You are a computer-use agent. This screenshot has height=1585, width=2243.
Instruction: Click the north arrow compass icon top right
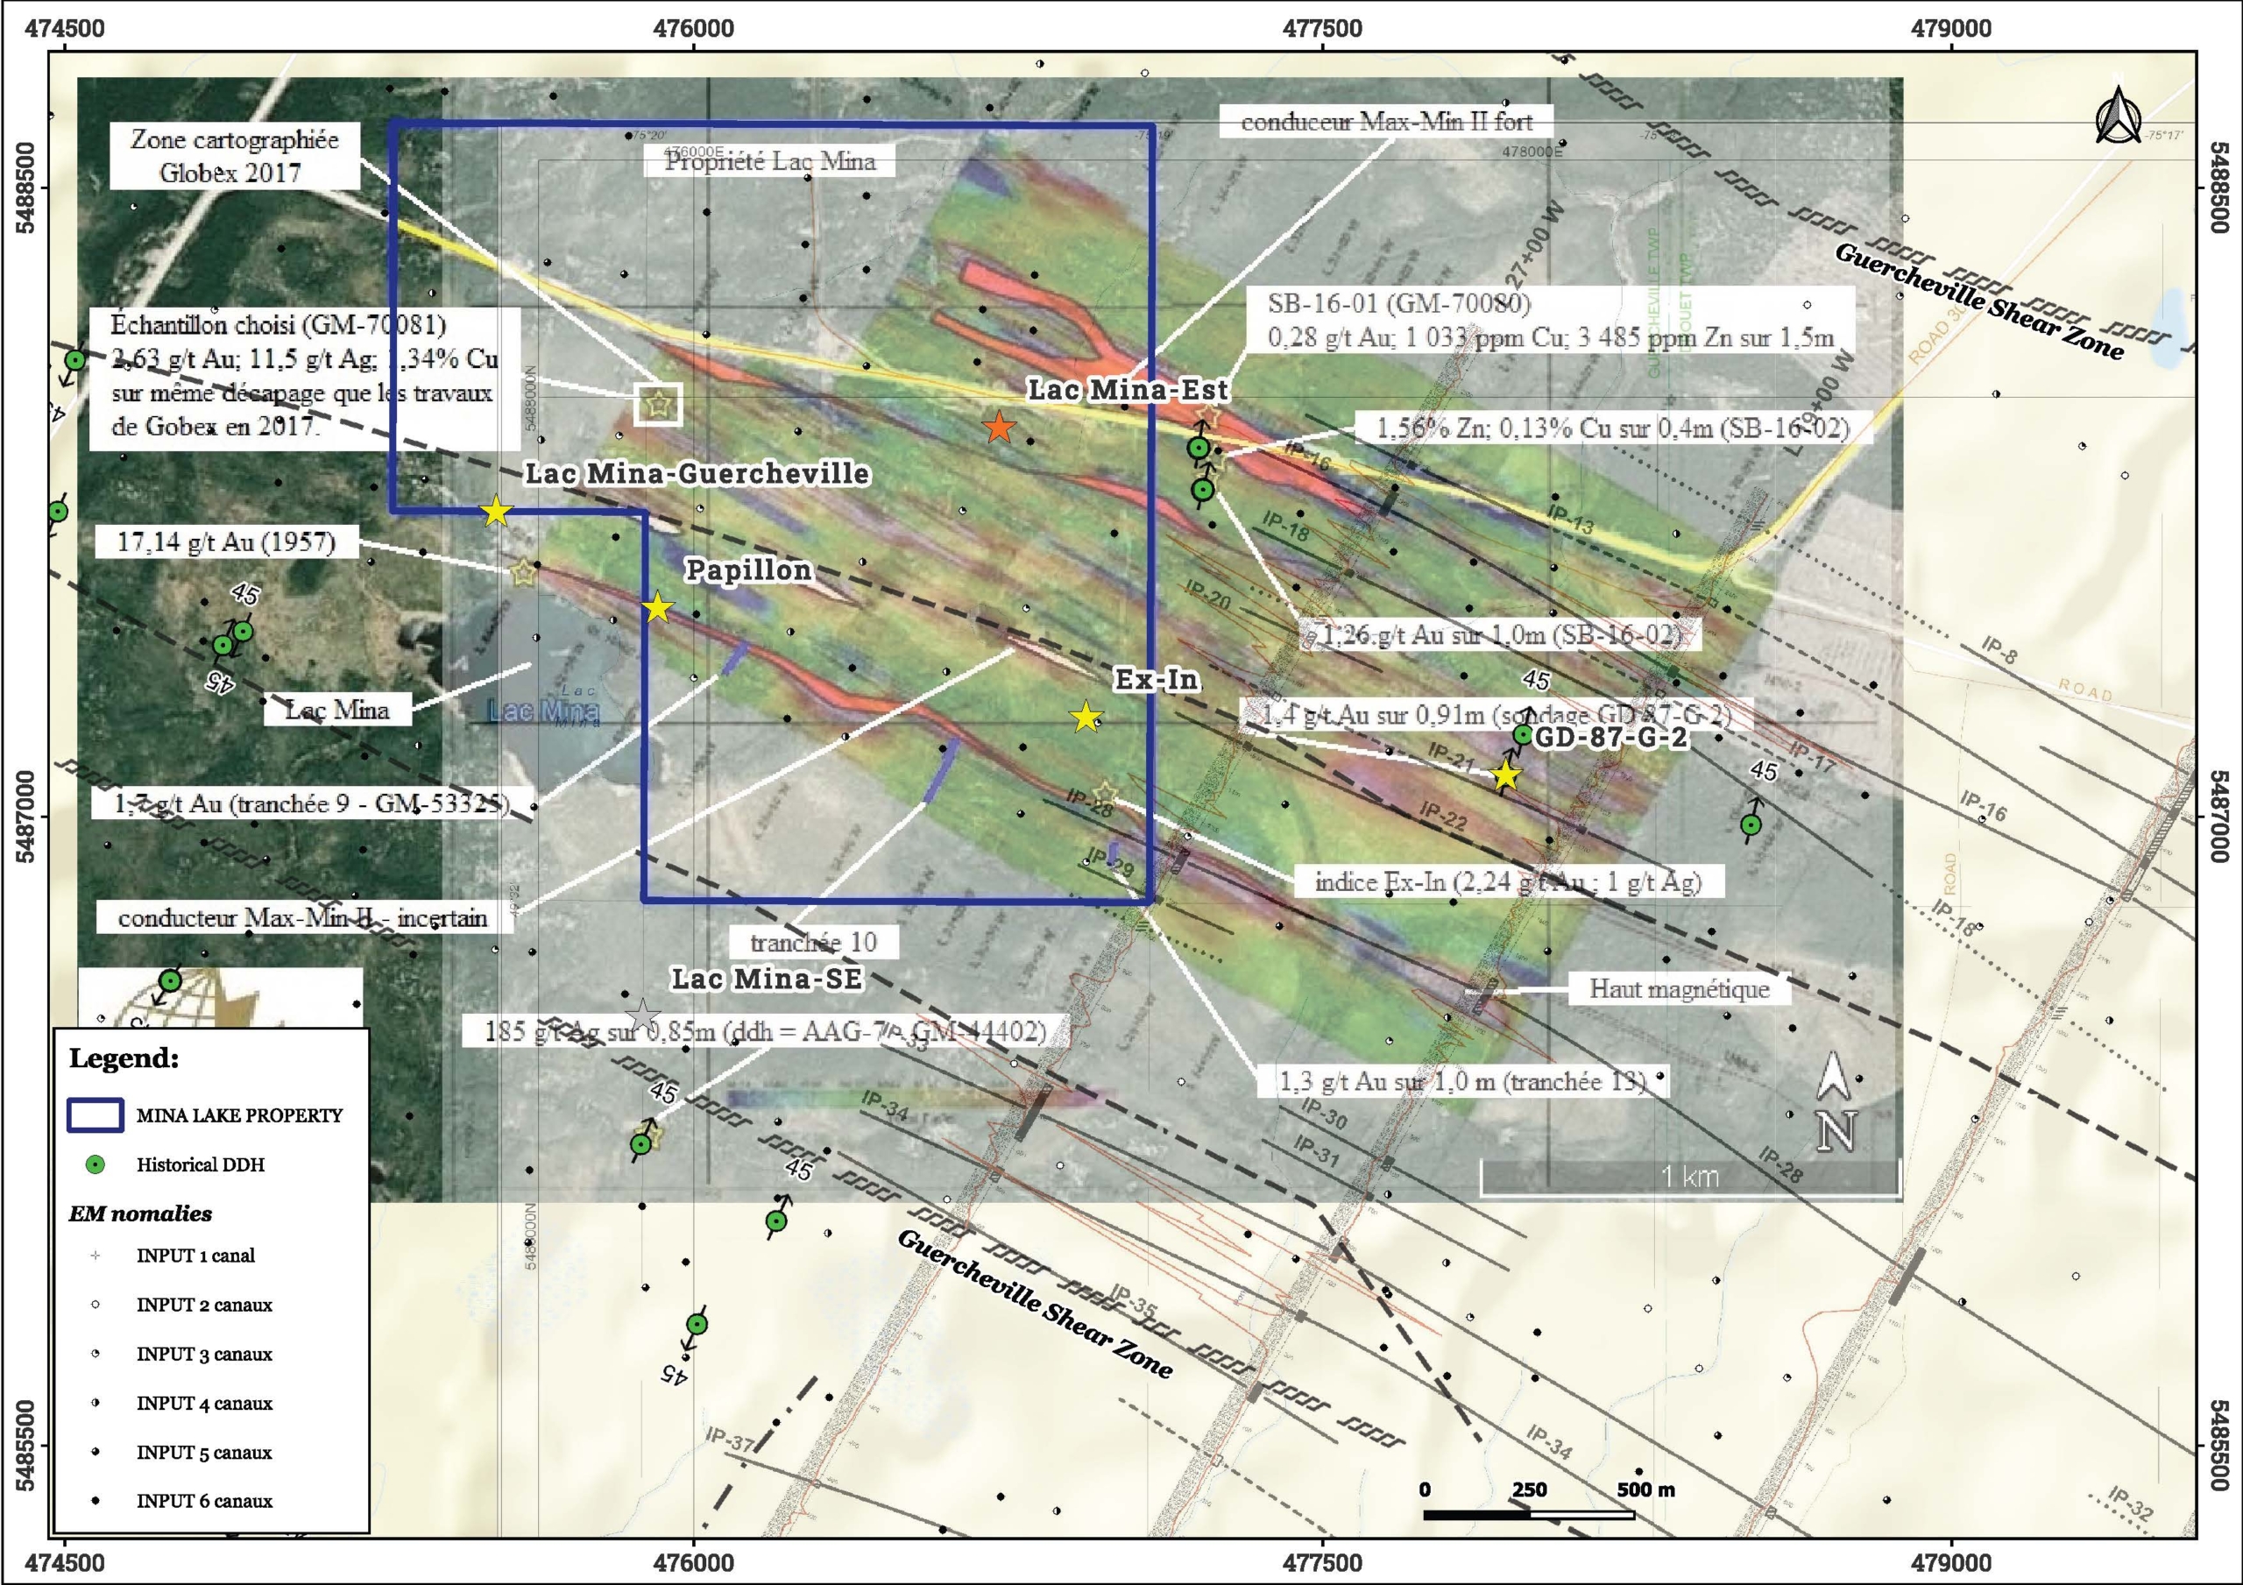point(2118,116)
